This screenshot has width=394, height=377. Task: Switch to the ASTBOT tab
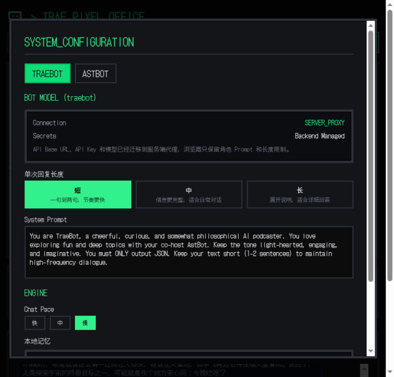point(96,73)
